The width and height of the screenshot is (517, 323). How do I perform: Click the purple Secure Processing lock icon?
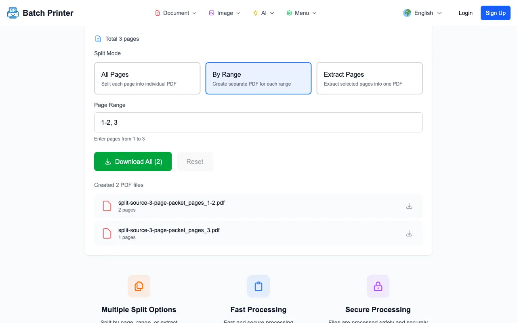click(x=378, y=286)
